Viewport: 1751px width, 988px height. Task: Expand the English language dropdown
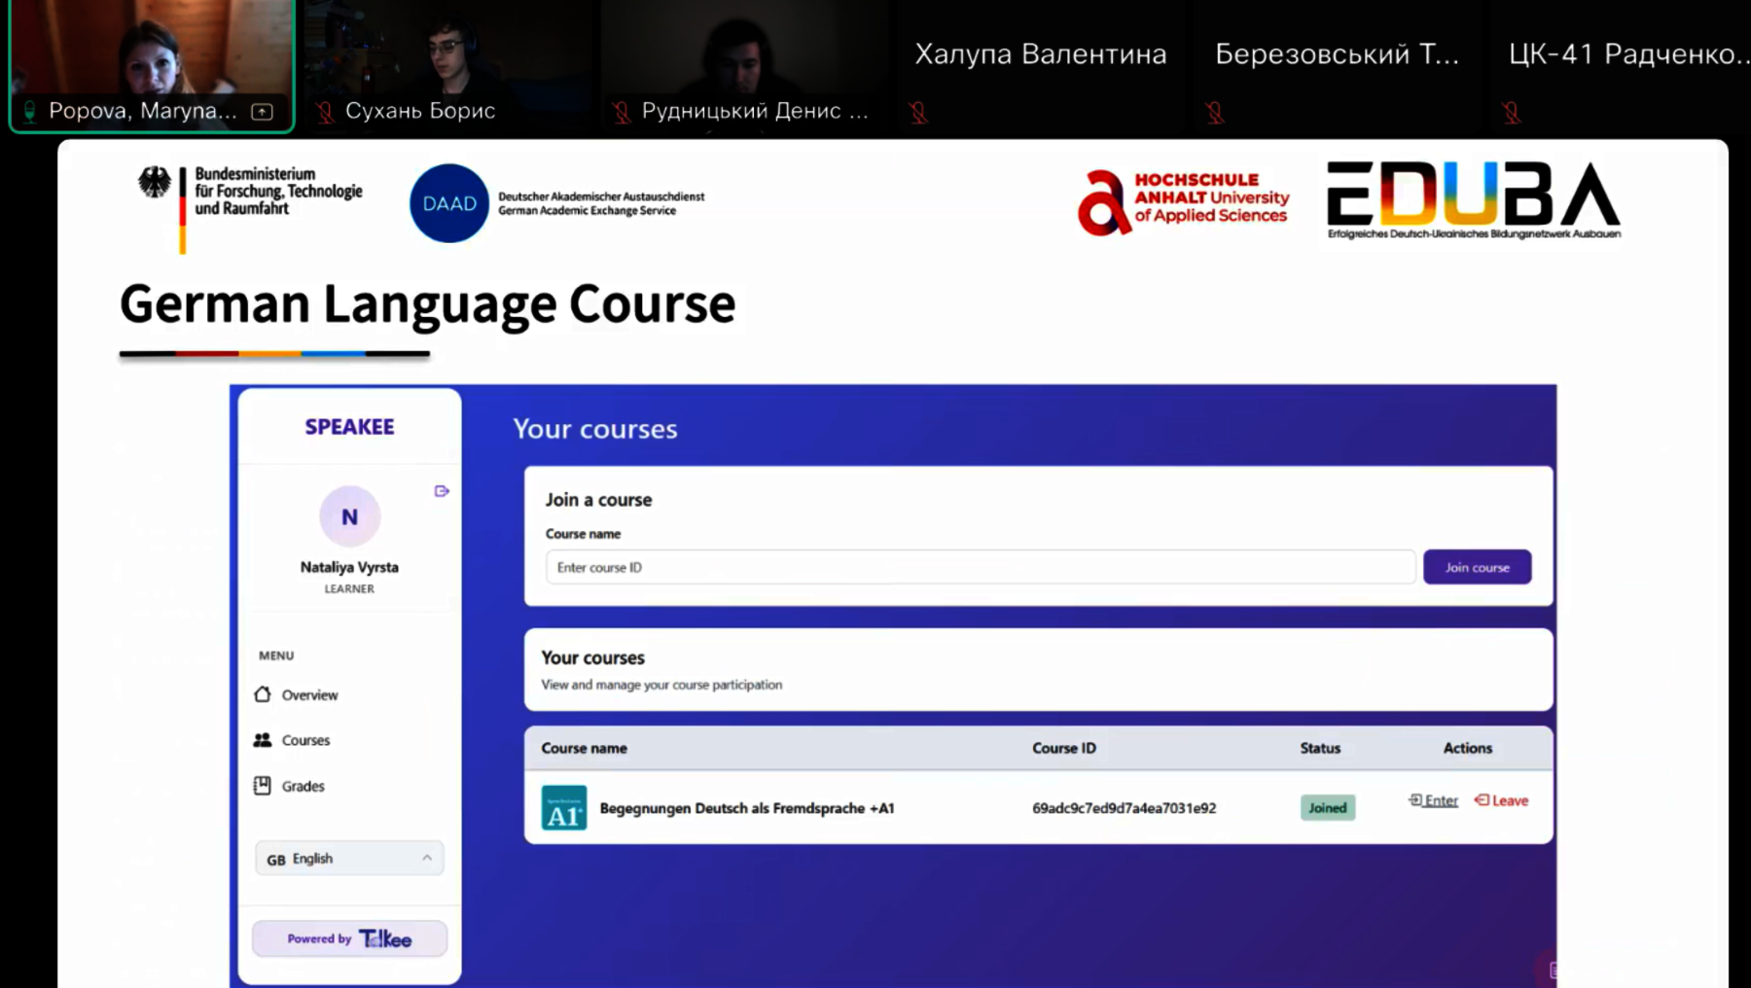(x=349, y=859)
